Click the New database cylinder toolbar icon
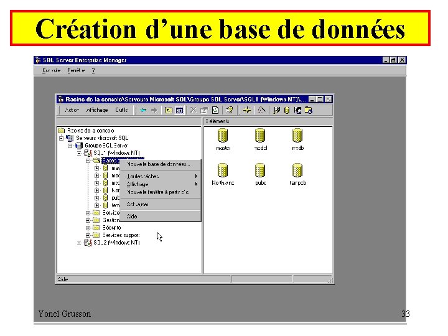Image resolution: width=448 pixels, height=336 pixels. coord(287,110)
